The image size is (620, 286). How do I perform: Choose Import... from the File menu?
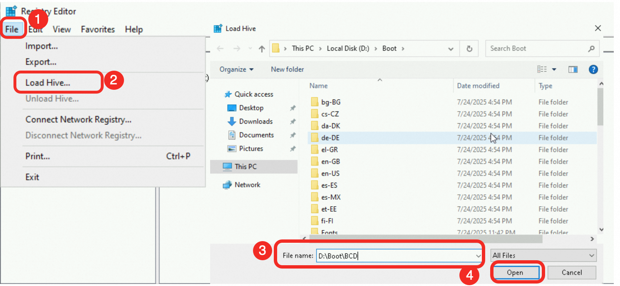point(42,46)
